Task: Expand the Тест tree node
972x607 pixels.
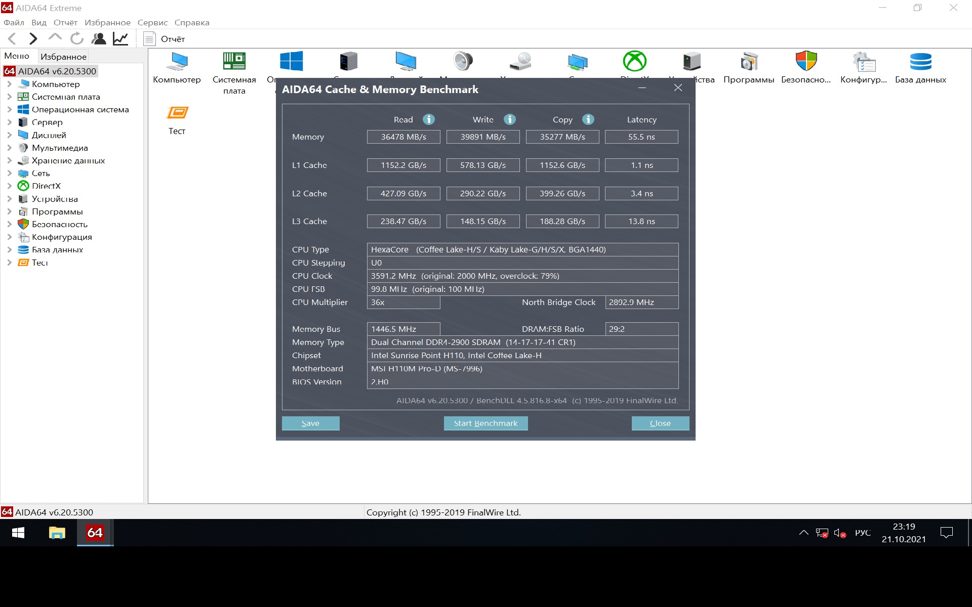Action: pyautogui.click(x=9, y=263)
